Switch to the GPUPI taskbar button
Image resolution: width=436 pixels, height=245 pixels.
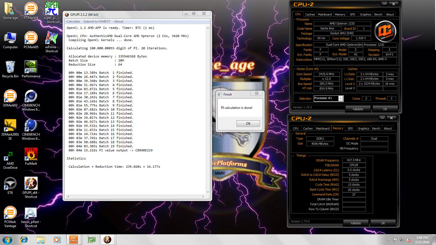pyautogui.click(x=108, y=240)
